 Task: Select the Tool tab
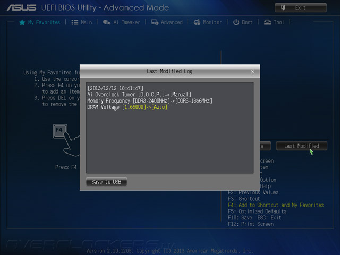pyautogui.click(x=274, y=22)
